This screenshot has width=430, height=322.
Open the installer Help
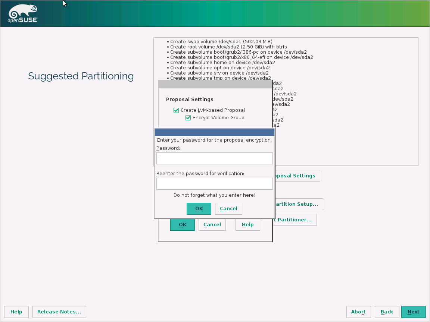click(x=16, y=312)
